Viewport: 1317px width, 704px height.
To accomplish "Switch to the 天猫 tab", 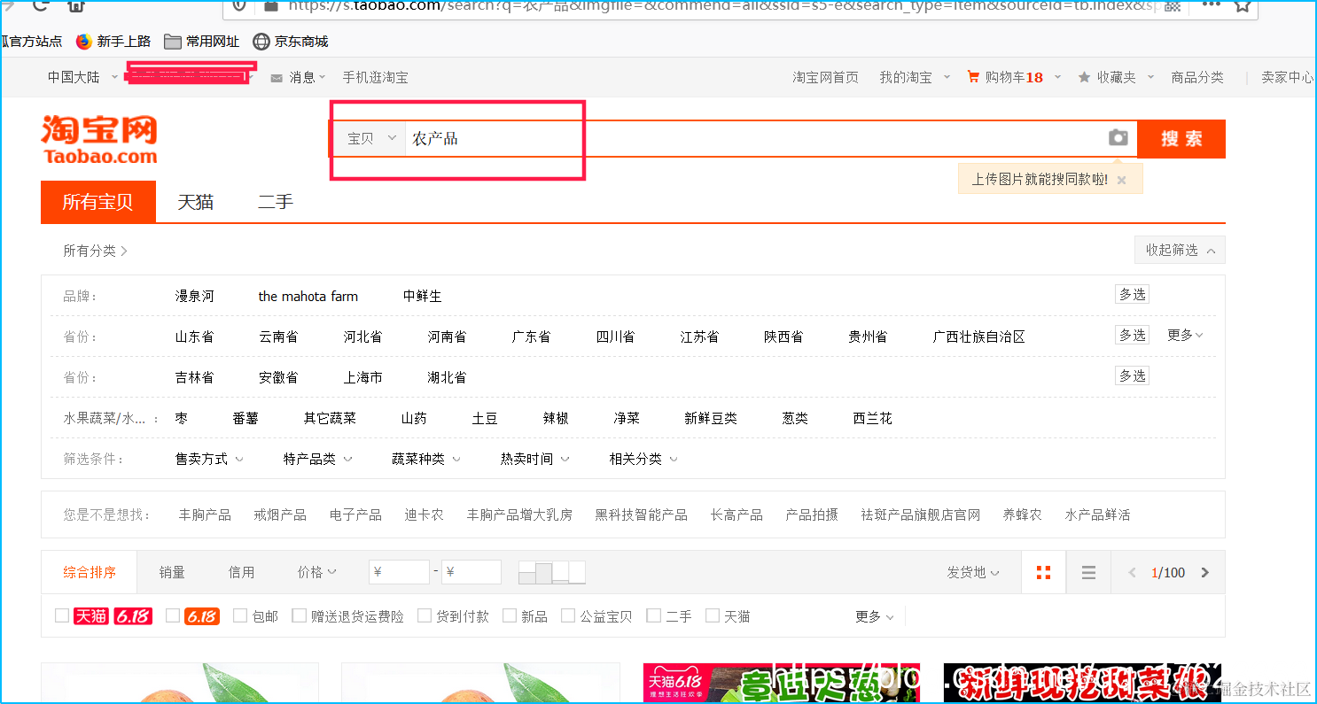I will pos(195,202).
